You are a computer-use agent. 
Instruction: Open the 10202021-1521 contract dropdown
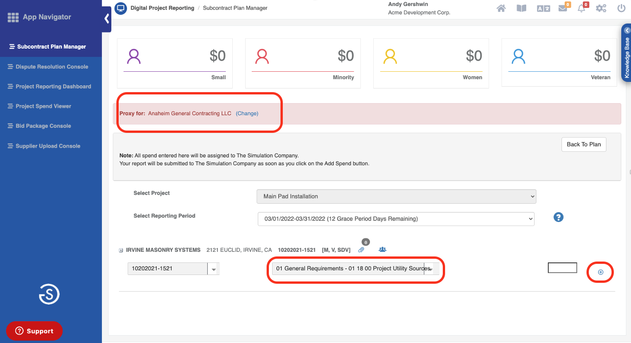click(x=173, y=268)
